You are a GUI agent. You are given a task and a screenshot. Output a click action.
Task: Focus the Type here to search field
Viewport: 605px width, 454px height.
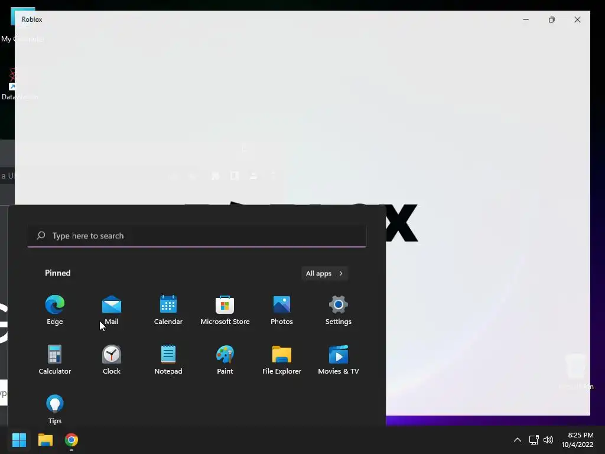coord(197,236)
